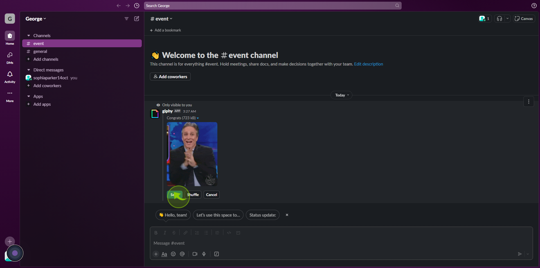The width and height of the screenshot is (540, 268).
Task: Click Add a bookmark
Action: pos(165,30)
